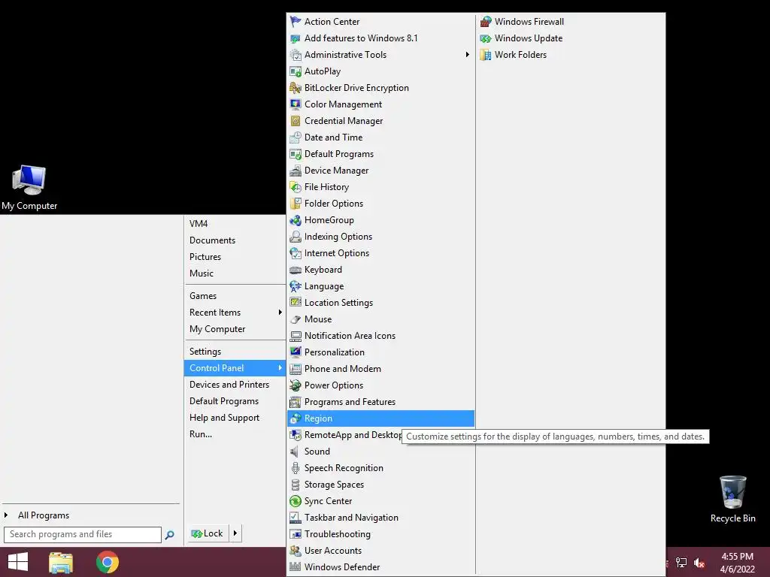Open Programs and Features
The height and width of the screenshot is (577, 770).
click(380, 402)
